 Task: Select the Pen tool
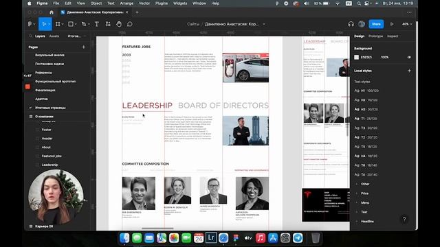(x=84, y=24)
